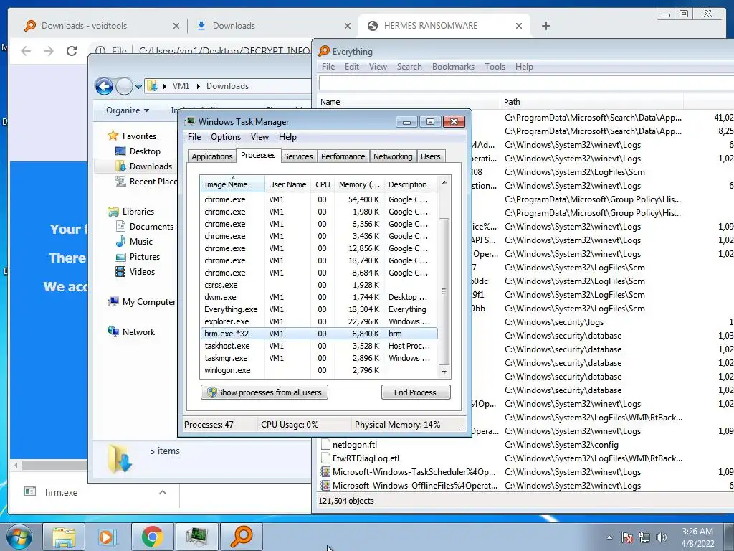The image size is (734, 551).
Task: Switch to the Chrome Downloads tab
Action: click(272, 26)
